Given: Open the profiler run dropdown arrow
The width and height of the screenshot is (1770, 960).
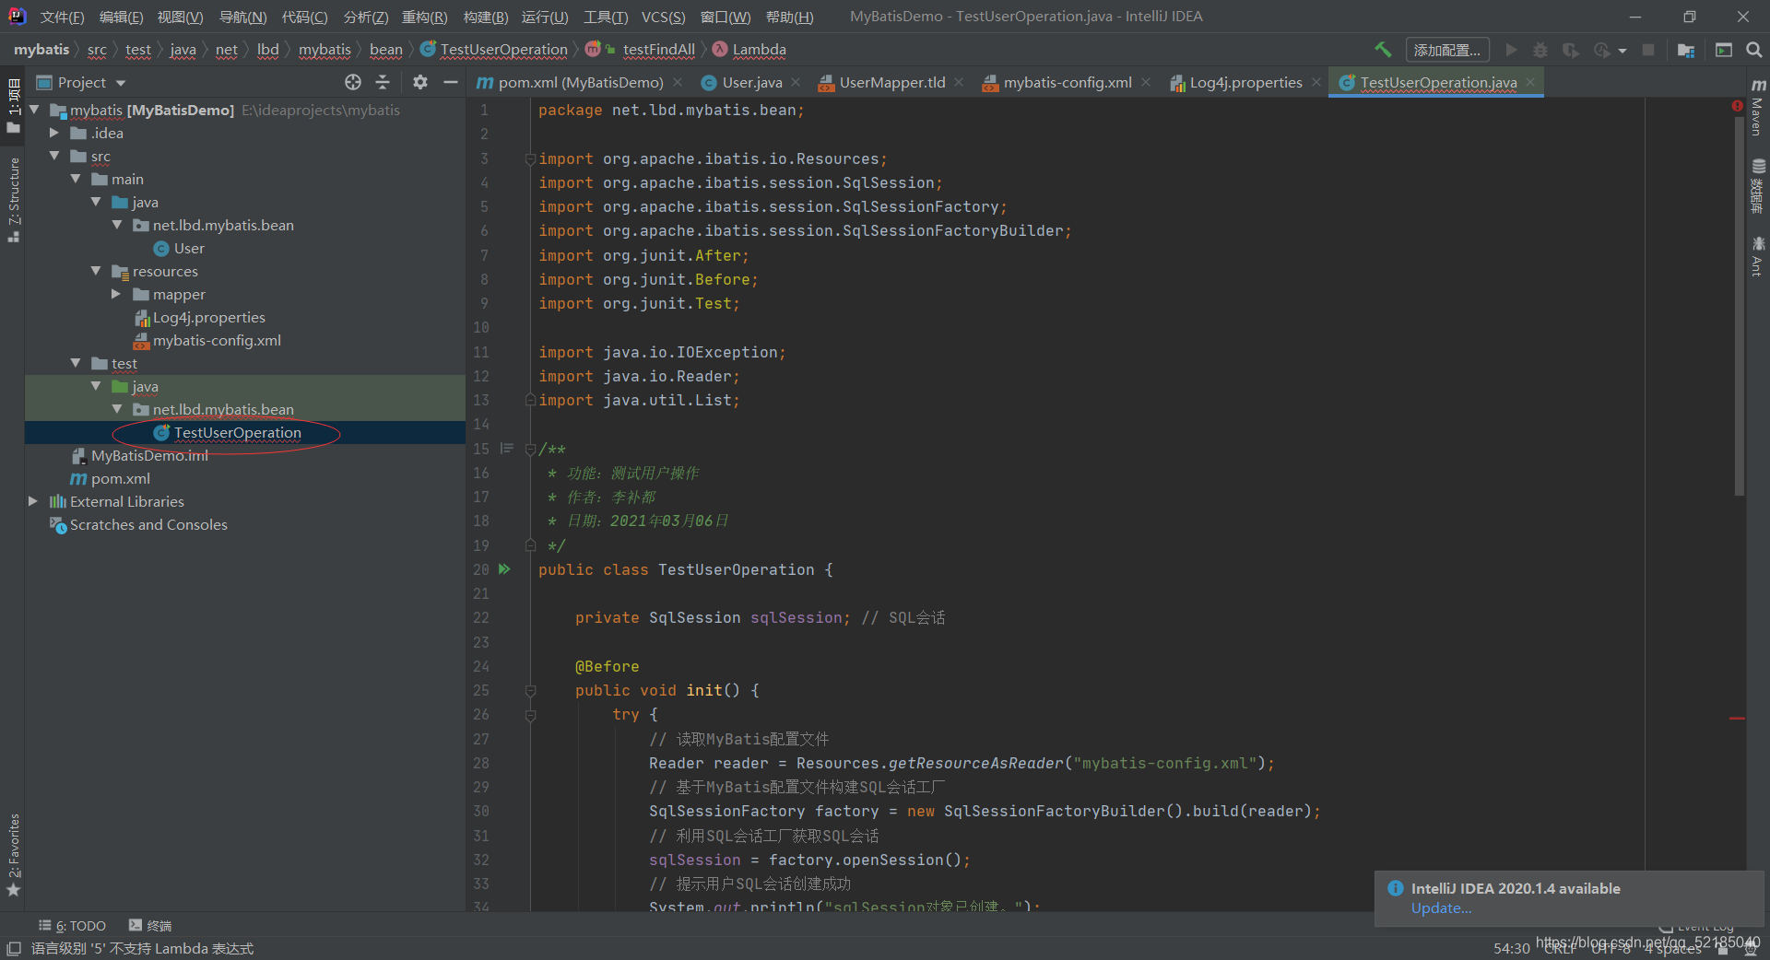Looking at the screenshot, I should click(1622, 51).
